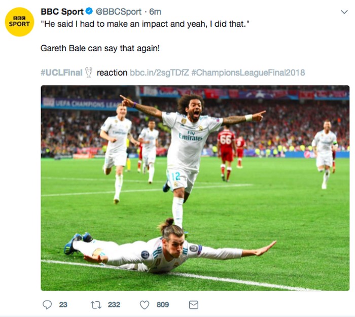Open the 6m timestamp link
Screen dimensions: 355x317
pos(155,12)
